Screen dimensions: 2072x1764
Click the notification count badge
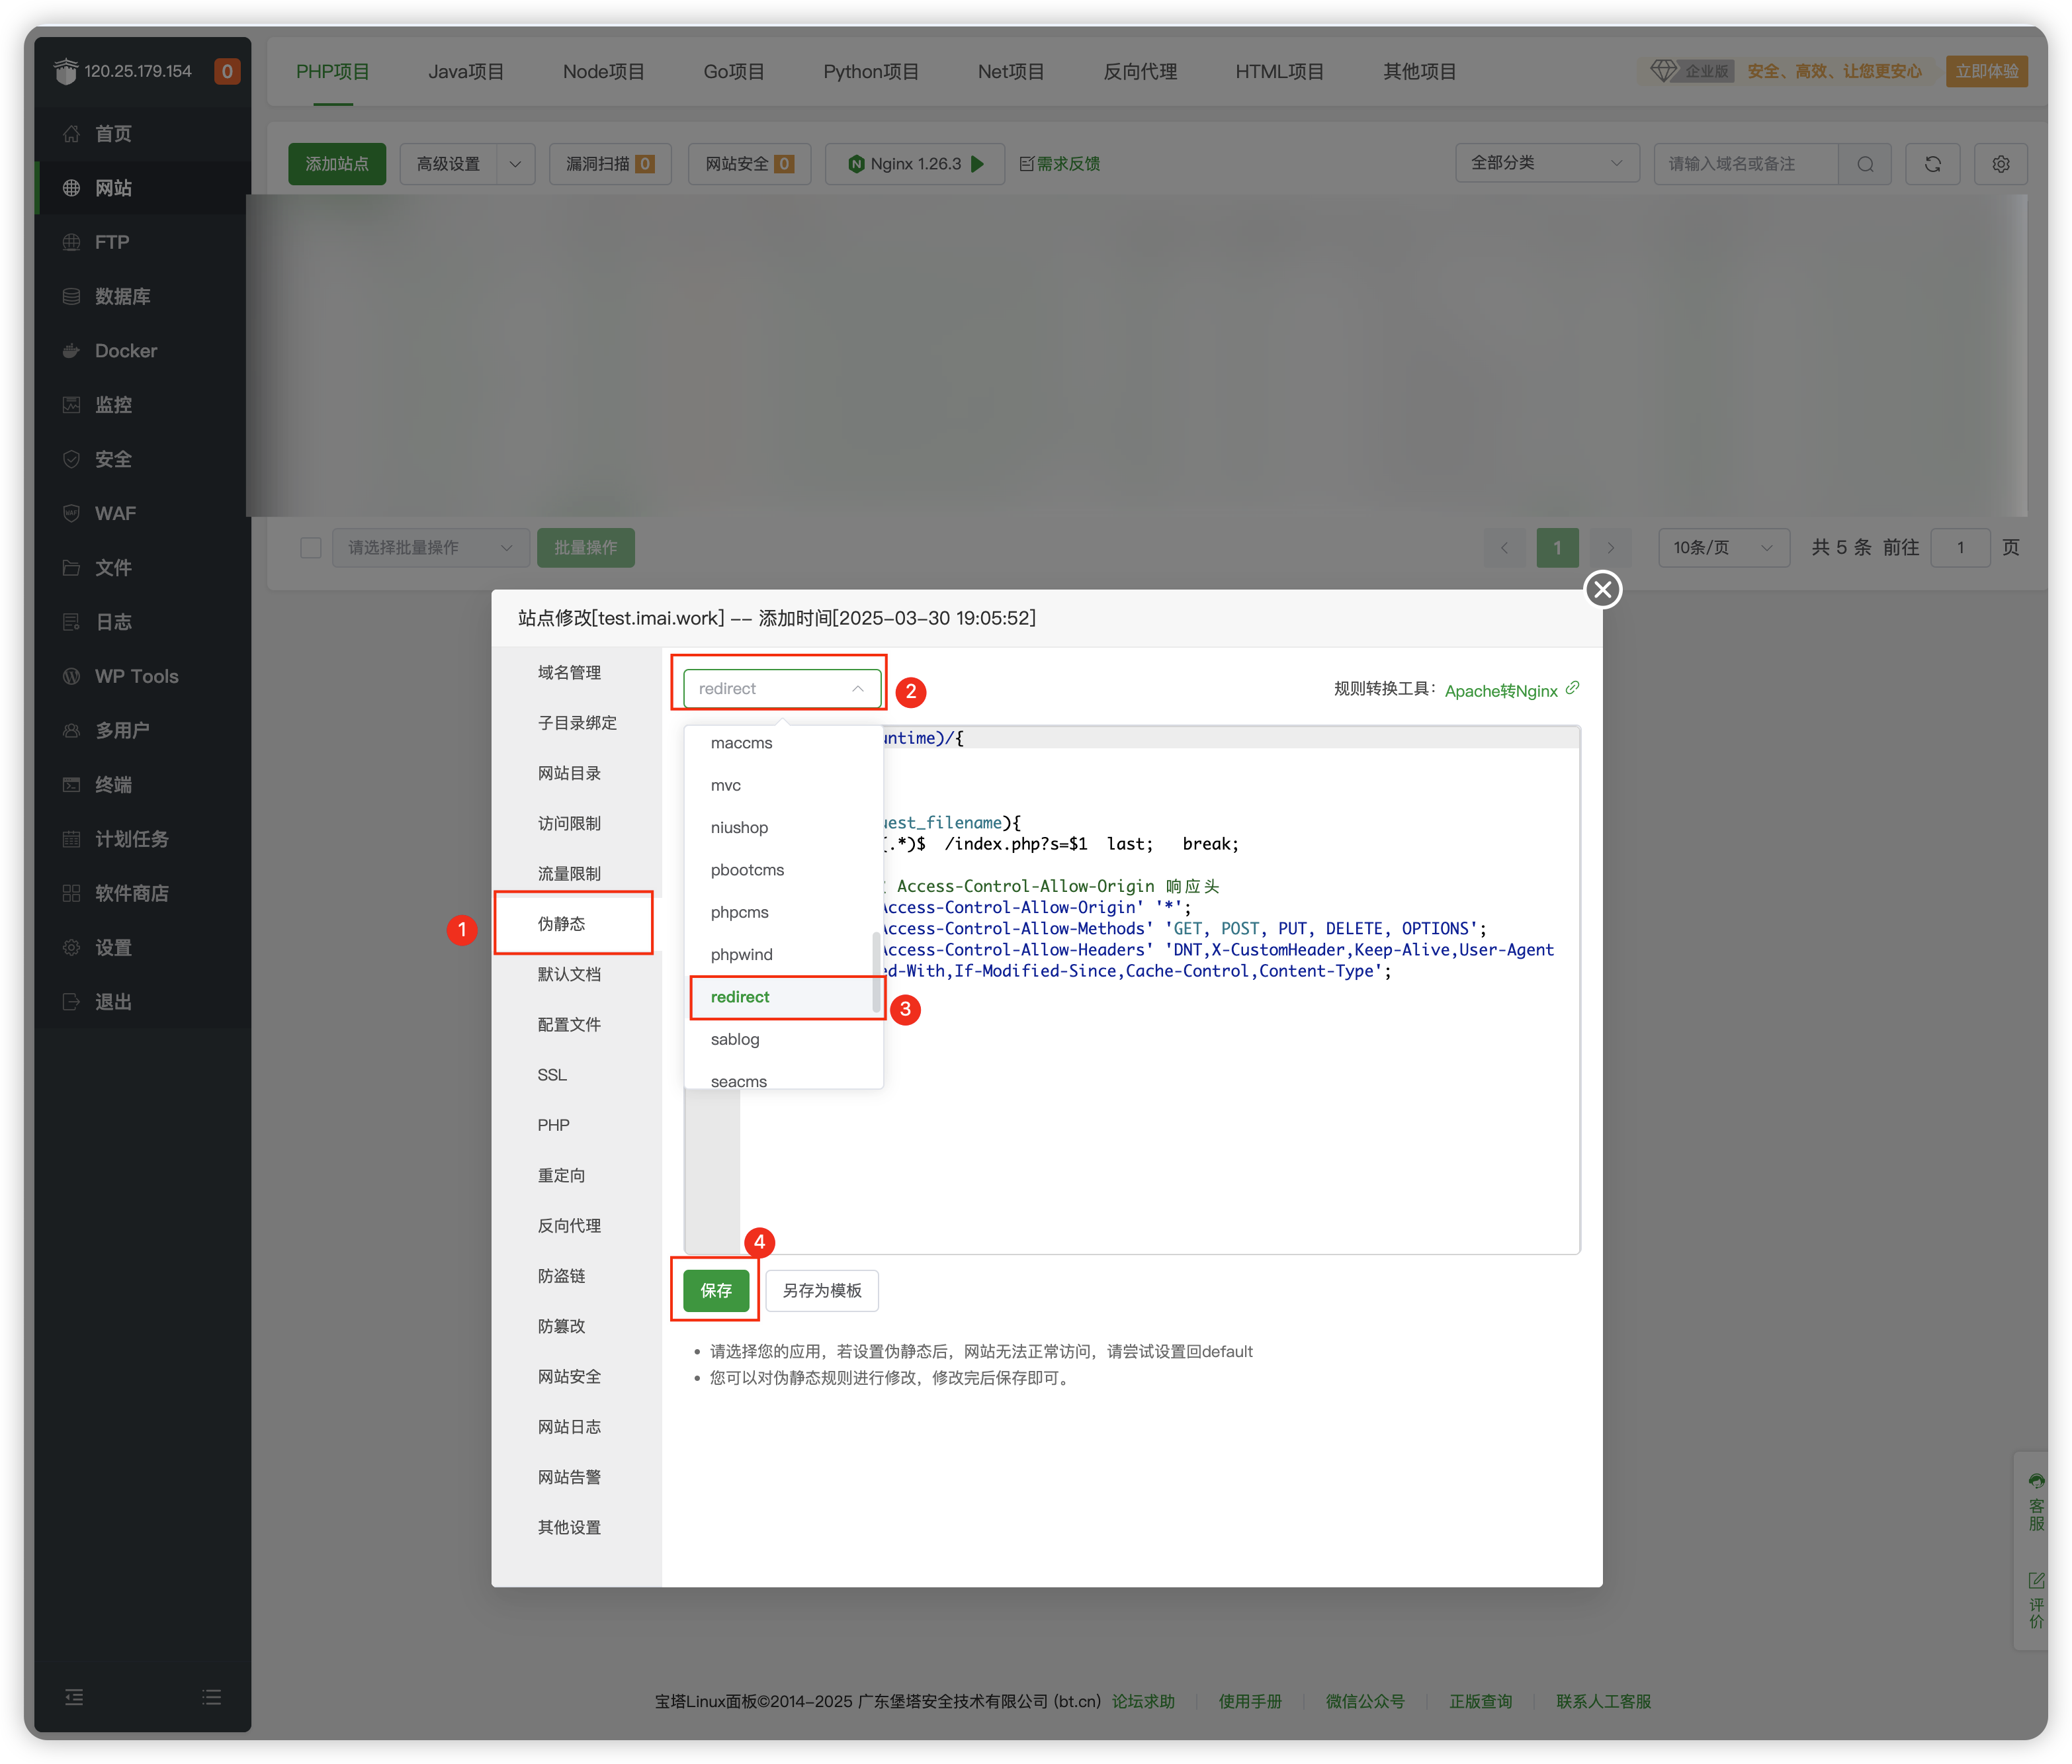tap(227, 71)
